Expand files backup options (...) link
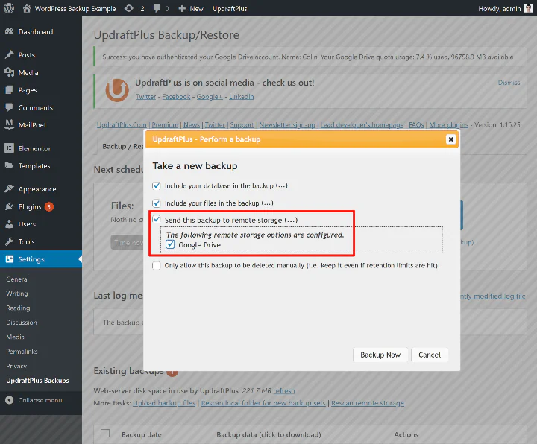The height and width of the screenshot is (444, 537). click(268, 203)
